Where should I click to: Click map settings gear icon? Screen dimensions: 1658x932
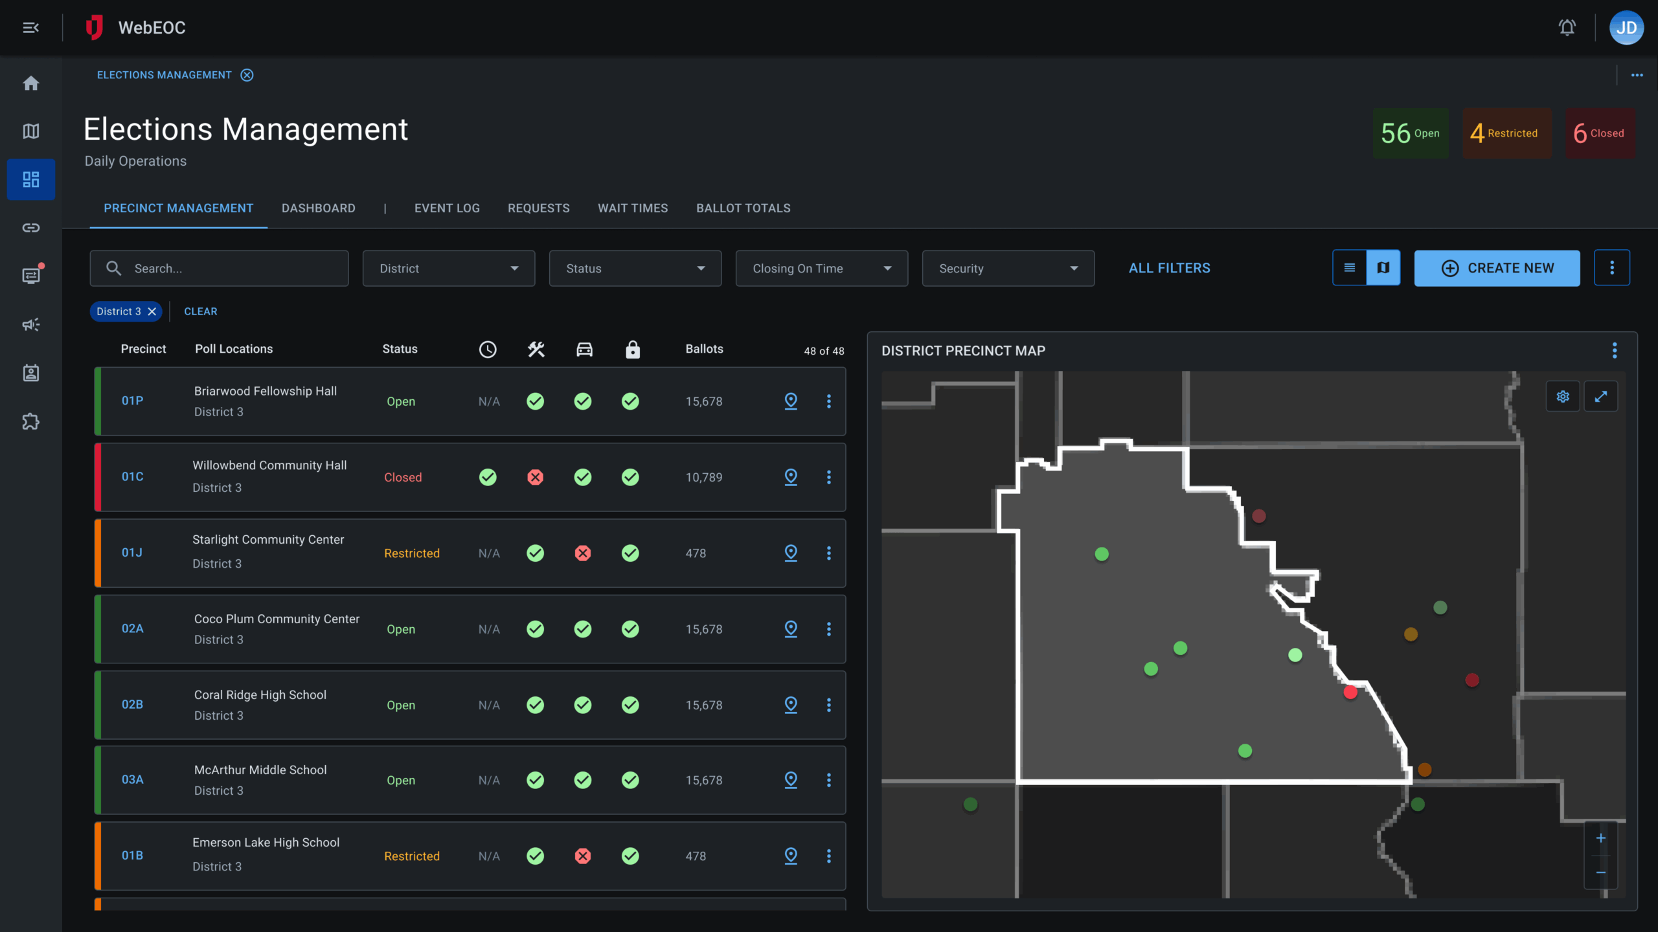pyautogui.click(x=1563, y=396)
